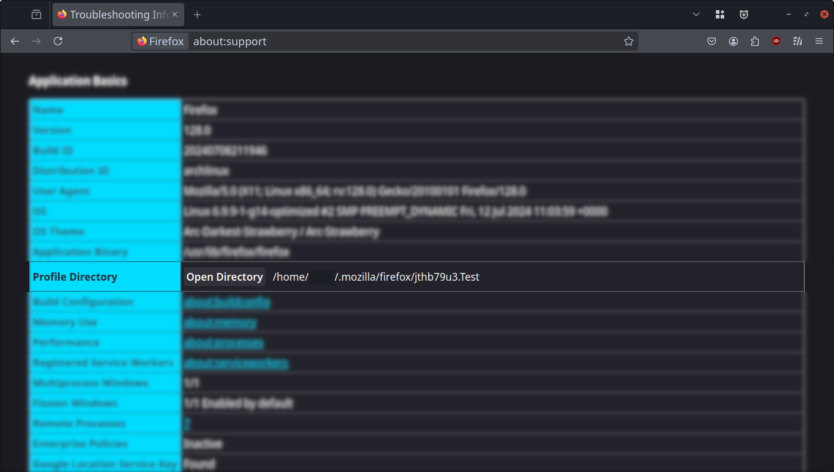
Task: Expand the list all tabs chevron
Action: point(696,14)
